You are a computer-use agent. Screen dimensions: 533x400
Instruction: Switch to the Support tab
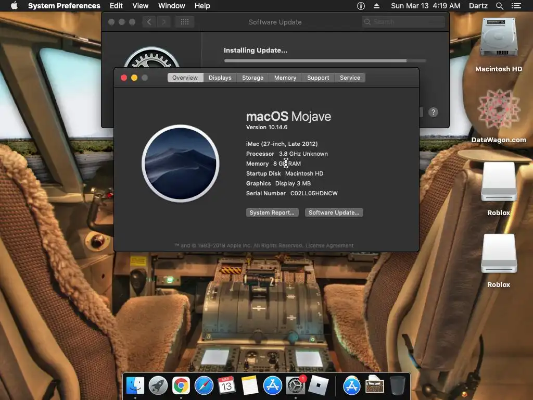coord(318,78)
